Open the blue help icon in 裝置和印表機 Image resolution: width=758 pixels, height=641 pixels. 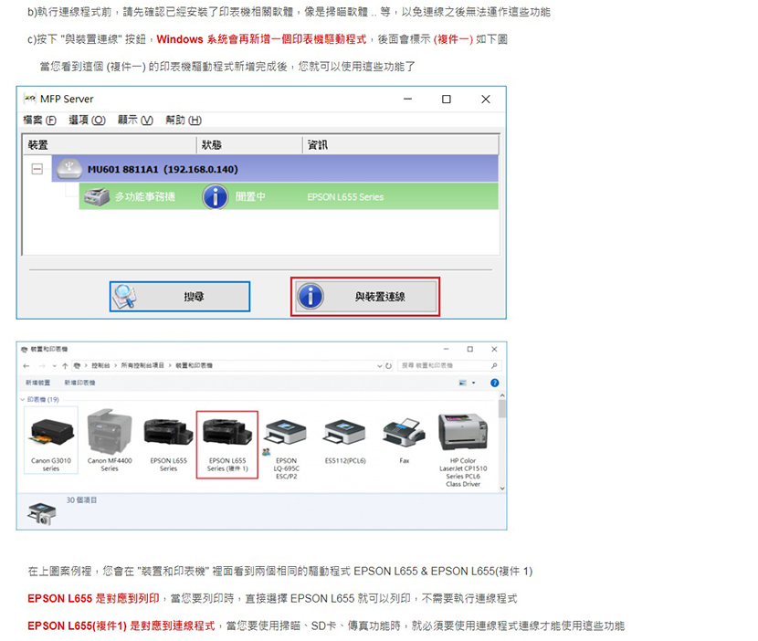click(x=495, y=383)
